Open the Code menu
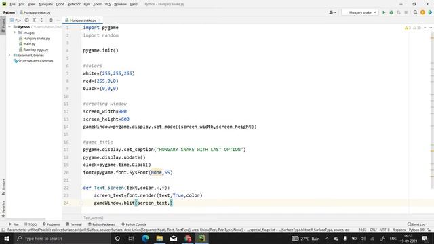Viewport: 434px width, 244px height. [60, 4]
